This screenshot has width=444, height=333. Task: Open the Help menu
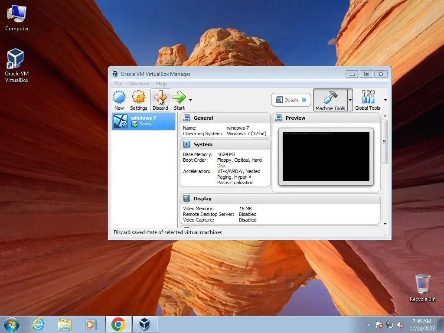161,84
